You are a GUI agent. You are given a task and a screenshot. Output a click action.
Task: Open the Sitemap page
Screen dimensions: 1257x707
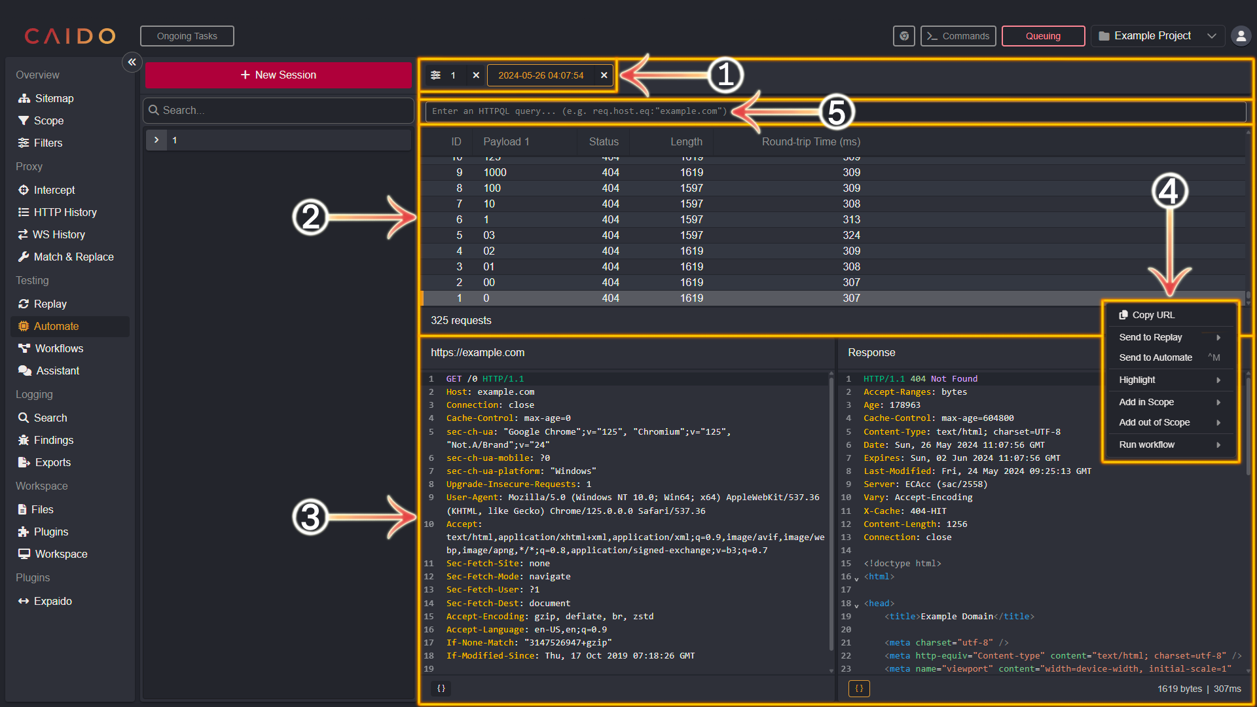coord(46,98)
